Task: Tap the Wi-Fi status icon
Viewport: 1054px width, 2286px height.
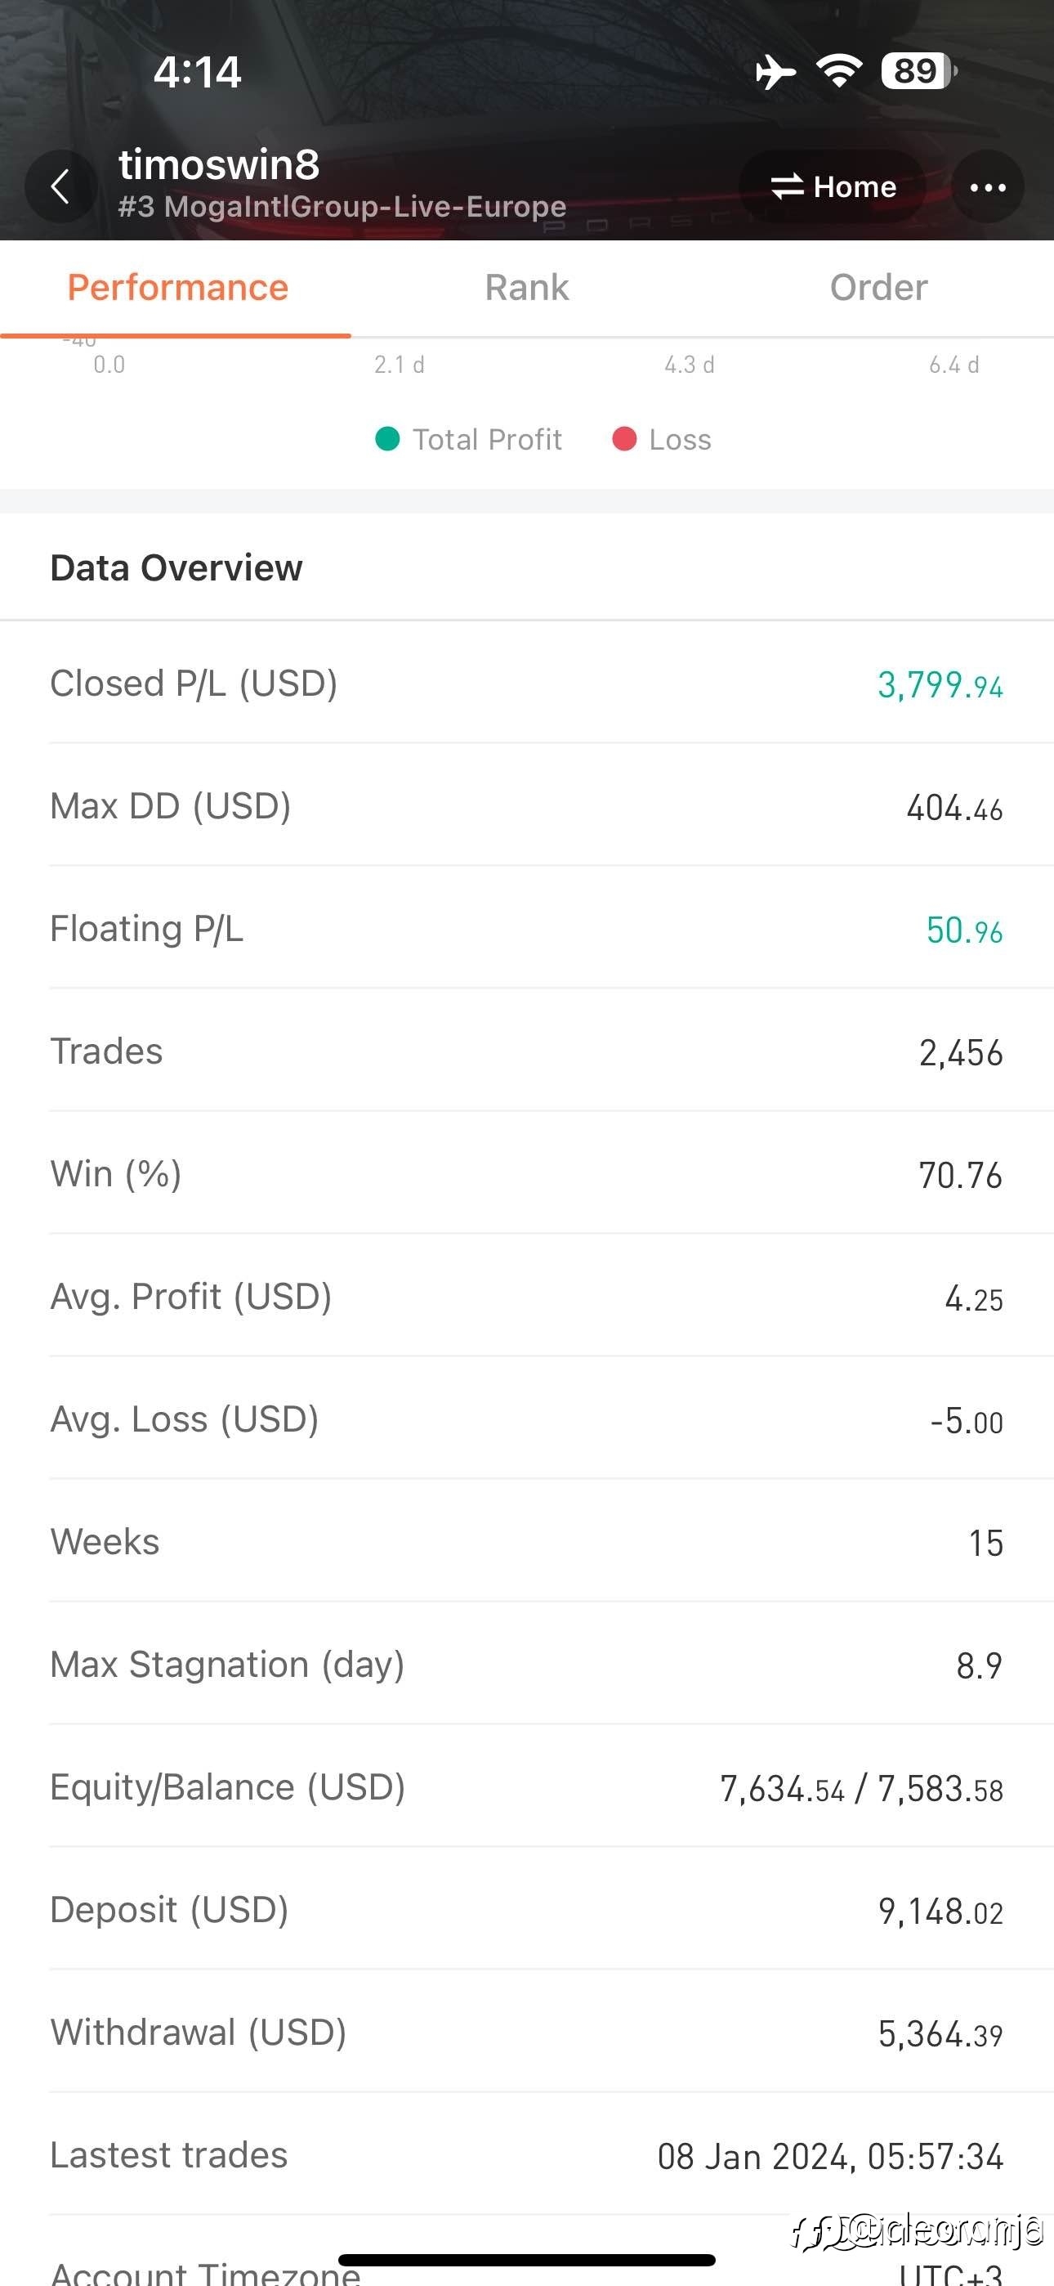Action: 839,71
